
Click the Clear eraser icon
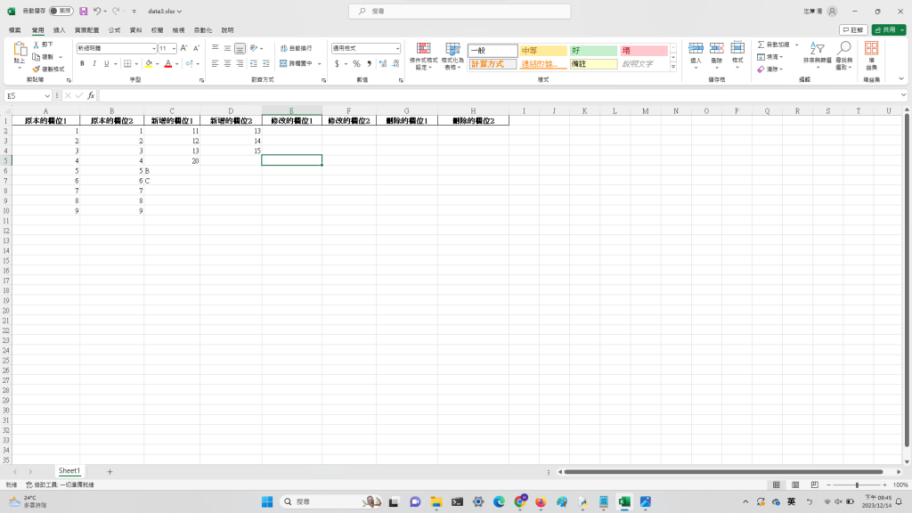(x=761, y=69)
